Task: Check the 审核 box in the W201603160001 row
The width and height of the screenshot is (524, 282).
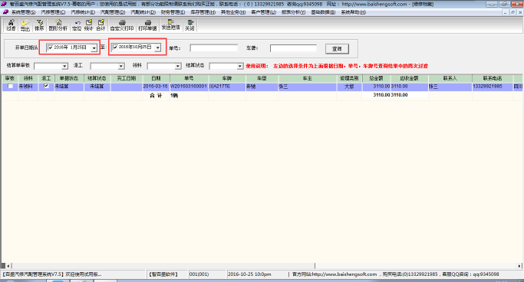Action: point(11,86)
